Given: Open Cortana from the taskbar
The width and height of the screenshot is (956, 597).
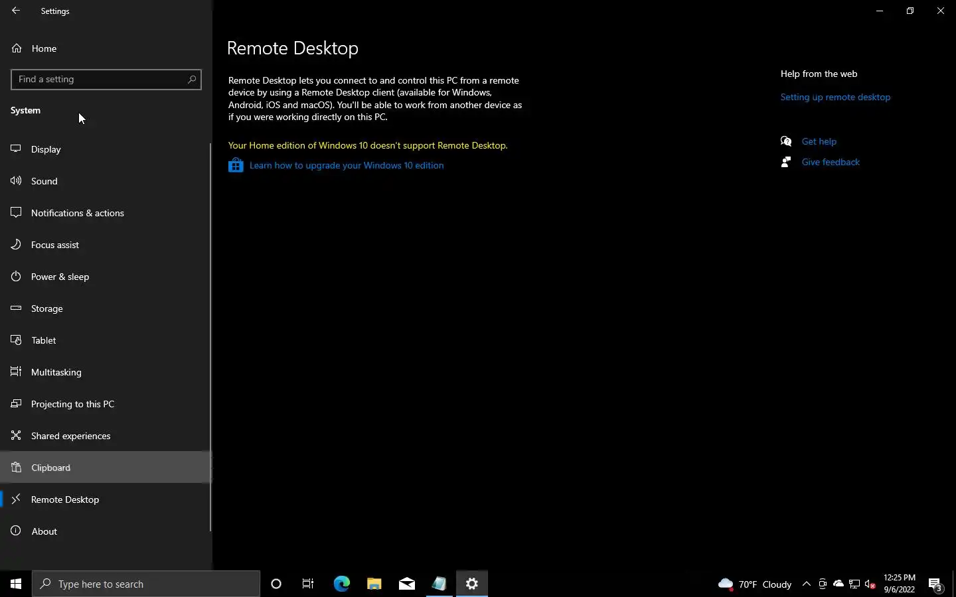Looking at the screenshot, I should click(276, 584).
